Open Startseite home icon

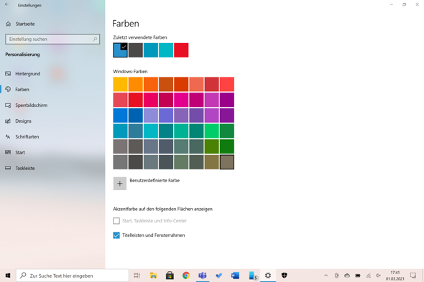[9, 24]
